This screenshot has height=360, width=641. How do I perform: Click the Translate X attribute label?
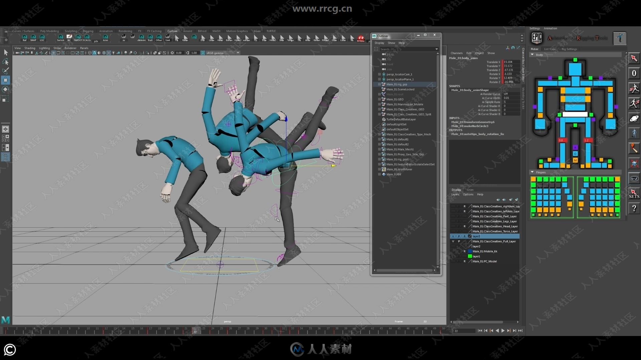click(493, 62)
